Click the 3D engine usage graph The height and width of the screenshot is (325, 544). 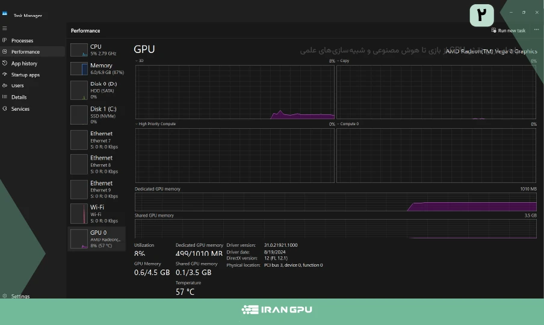point(235,92)
